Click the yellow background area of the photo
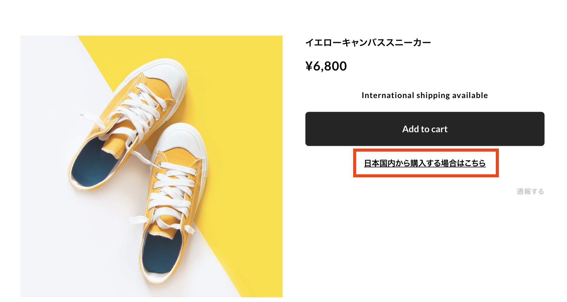567x302 pixels. (x=242, y=91)
